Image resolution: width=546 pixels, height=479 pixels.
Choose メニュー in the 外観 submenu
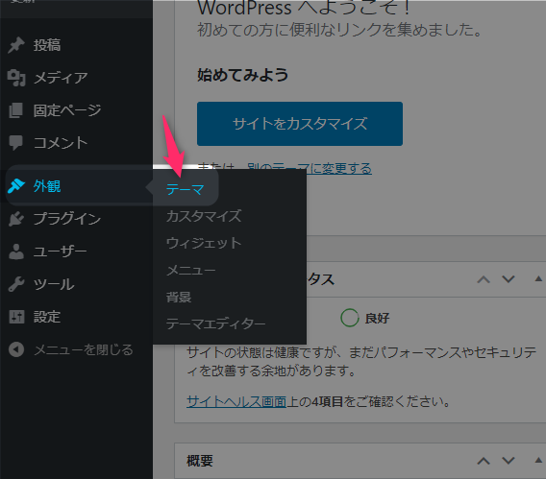pos(191,270)
